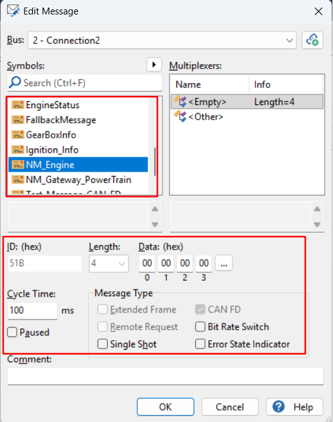Toggle the Remote Request checkbox

point(103,327)
